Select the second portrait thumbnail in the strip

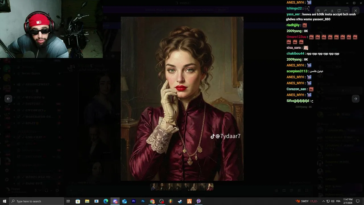click(162, 186)
